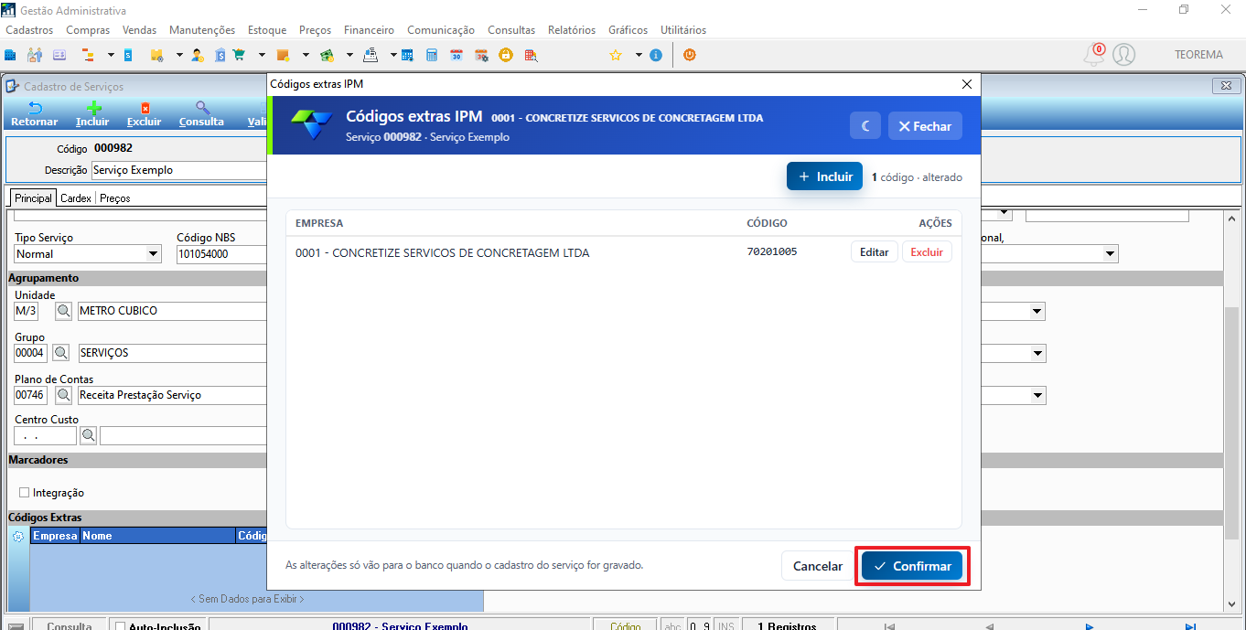Click the Confirmar button
The width and height of the screenshot is (1246, 630).
pyautogui.click(x=912, y=566)
